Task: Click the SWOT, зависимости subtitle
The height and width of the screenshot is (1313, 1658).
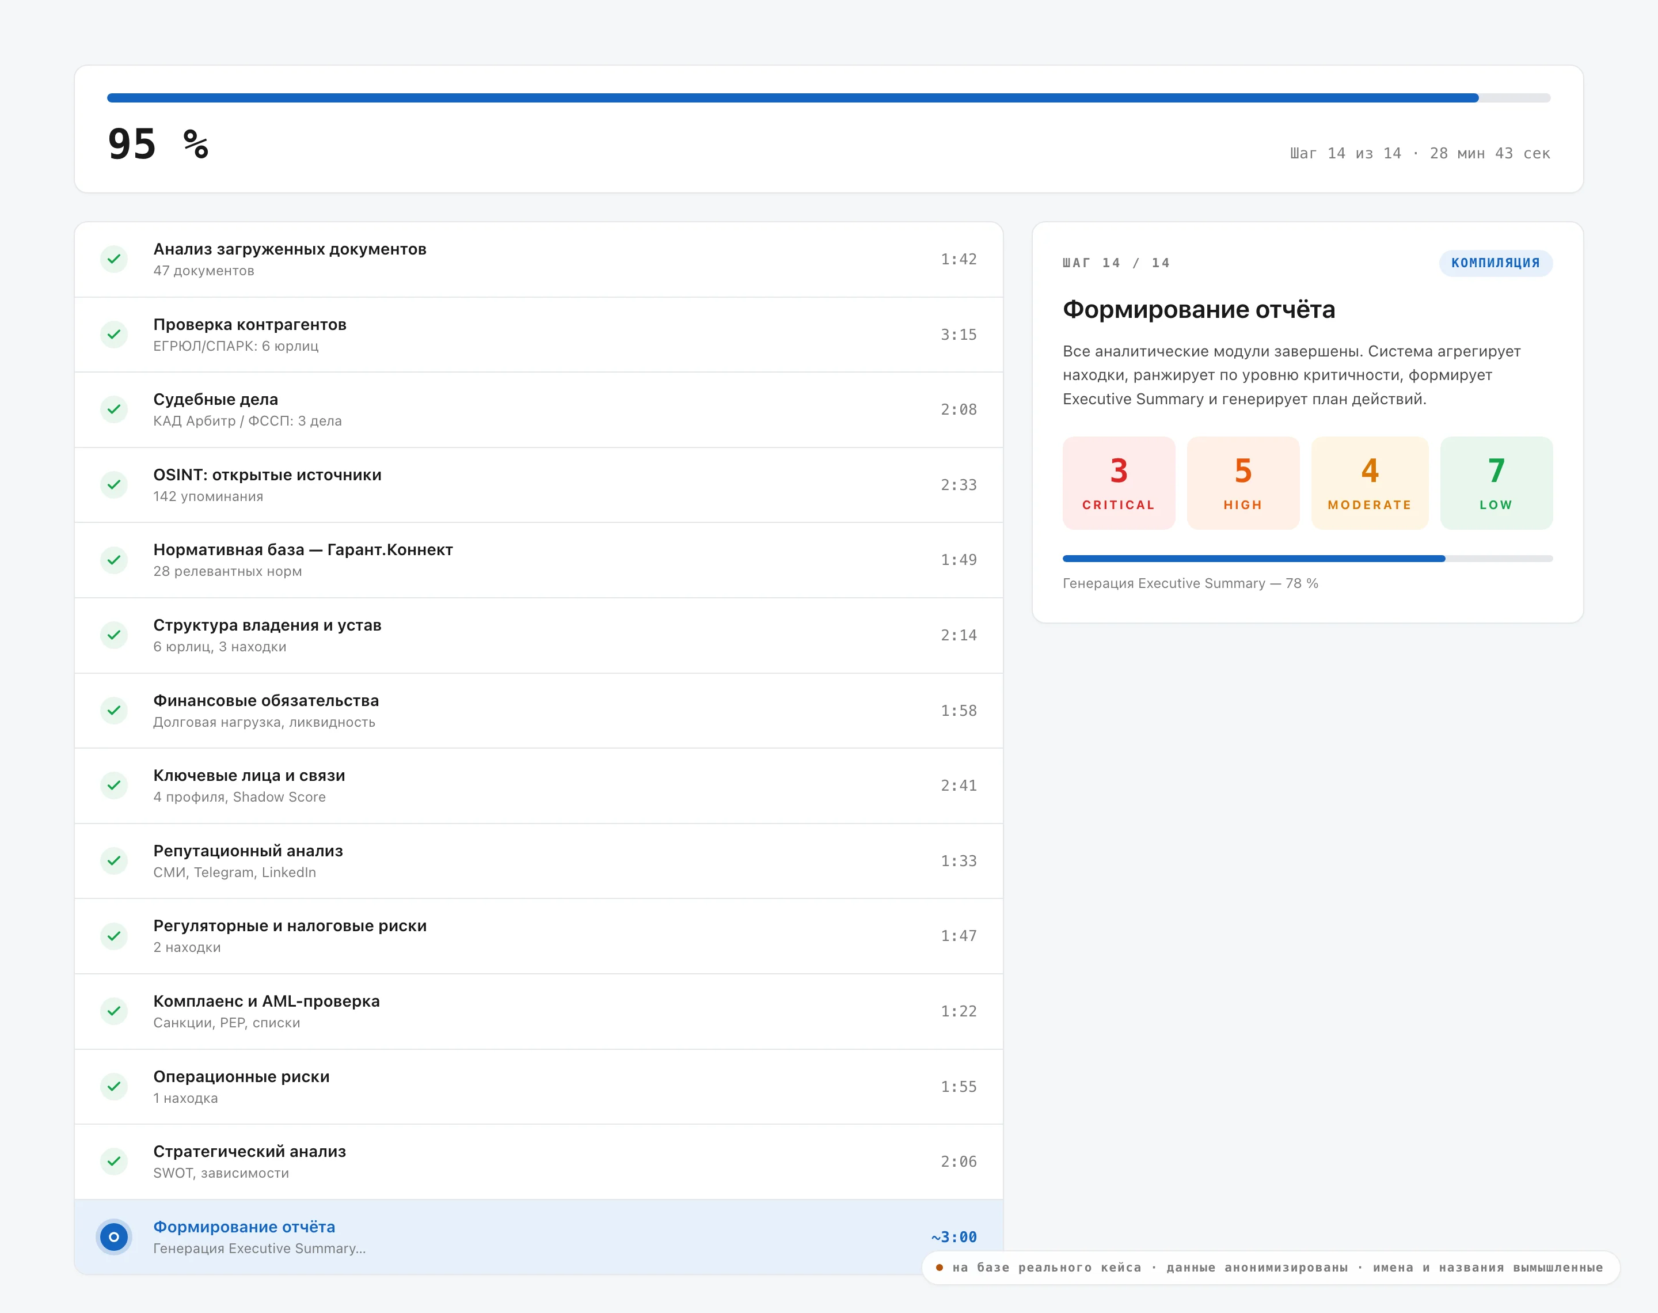Action: (x=221, y=1173)
